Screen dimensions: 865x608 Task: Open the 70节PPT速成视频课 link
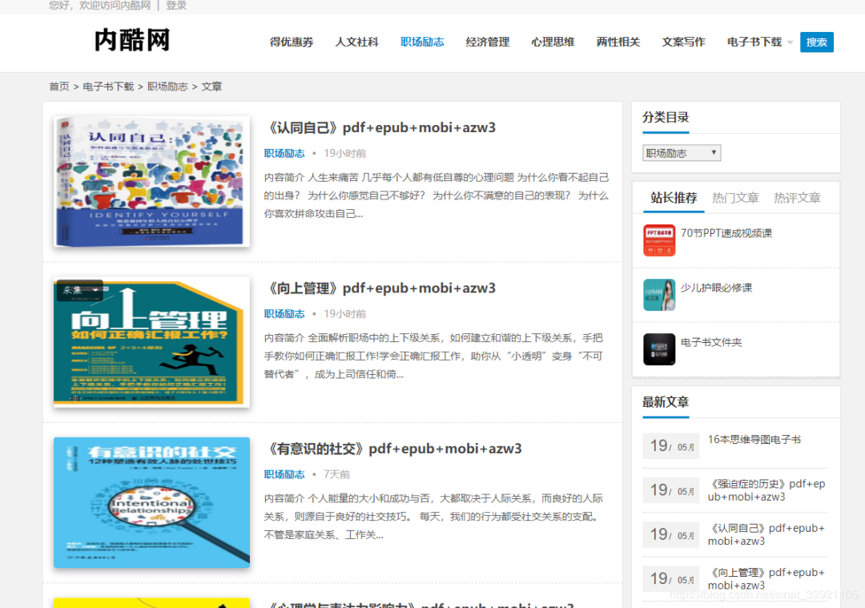(x=726, y=233)
